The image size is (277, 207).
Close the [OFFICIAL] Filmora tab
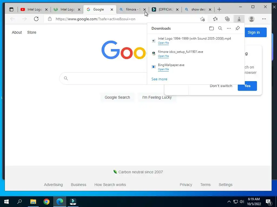pyautogui.click(x=177, y=10)
